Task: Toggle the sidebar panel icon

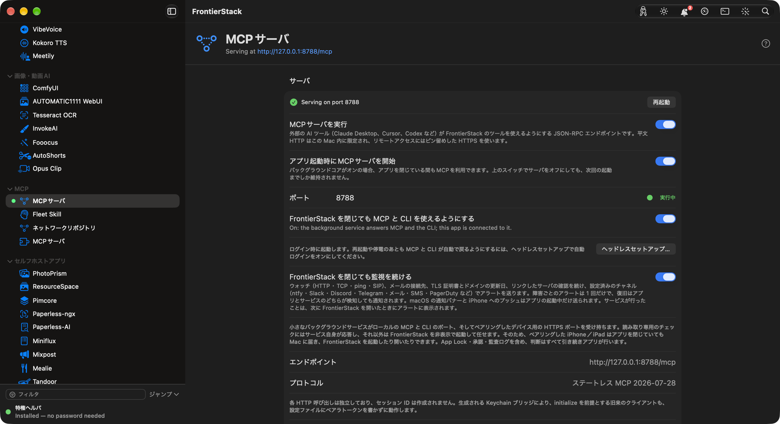Action: point(172,12)
